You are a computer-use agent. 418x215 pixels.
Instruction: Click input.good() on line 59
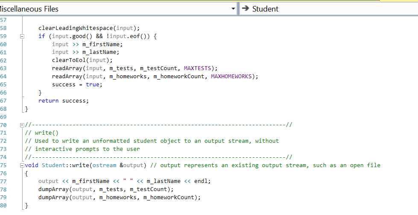click(x=72, y=36)
